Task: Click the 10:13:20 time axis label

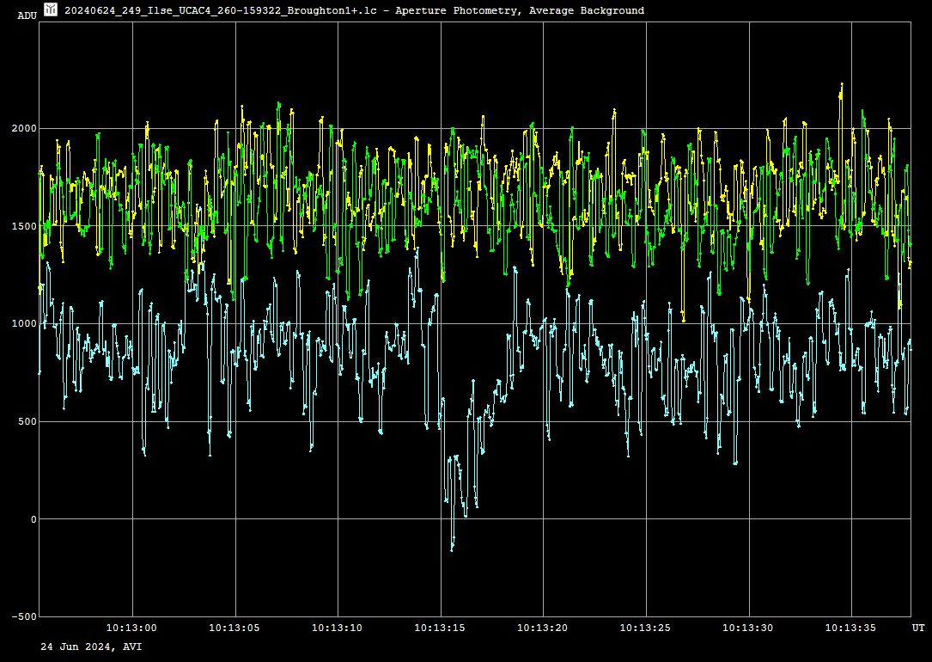Action: [543, 628]
